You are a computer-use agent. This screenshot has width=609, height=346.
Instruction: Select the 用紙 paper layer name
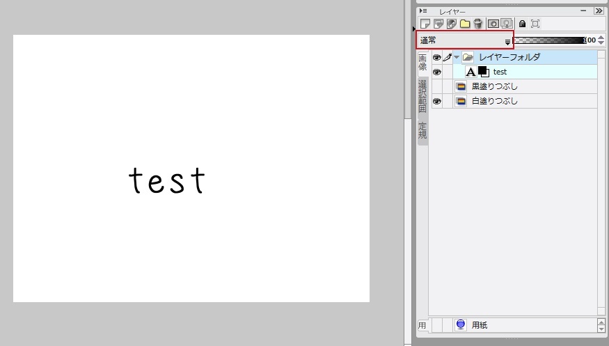tap(480, 325)
